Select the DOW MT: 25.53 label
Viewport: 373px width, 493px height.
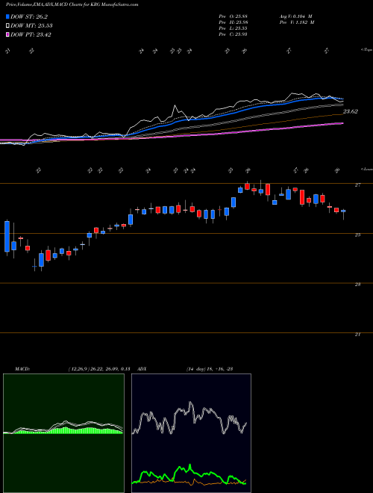click(31, 26)
